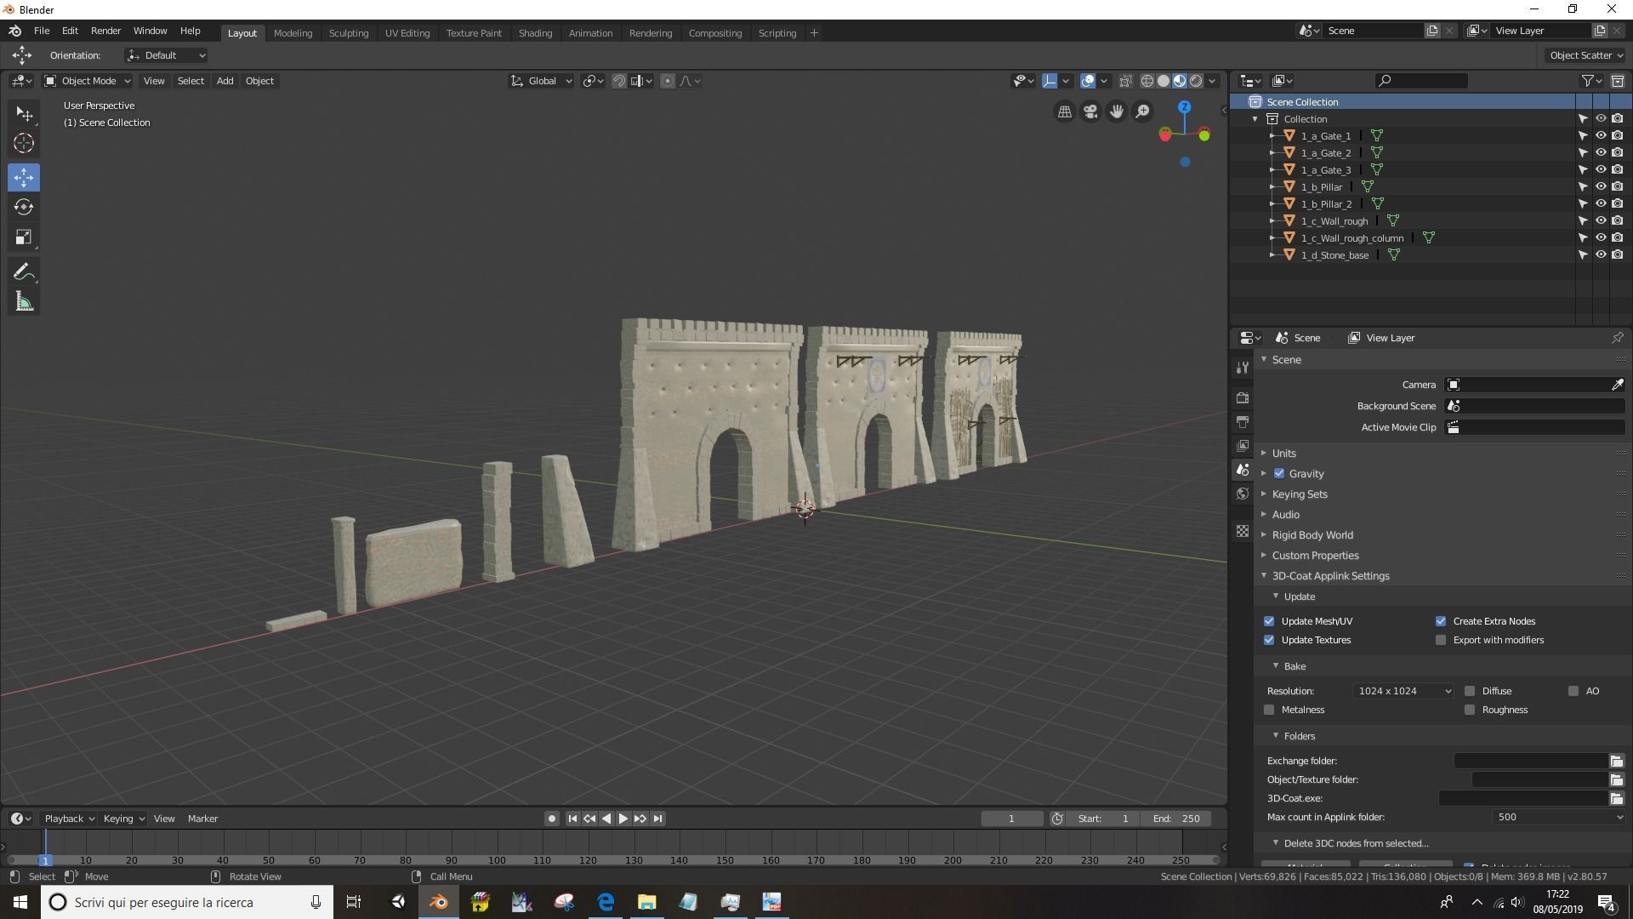Browse for Exchange folder
Screen dimensions: 1633x919
pos(1616,761)
